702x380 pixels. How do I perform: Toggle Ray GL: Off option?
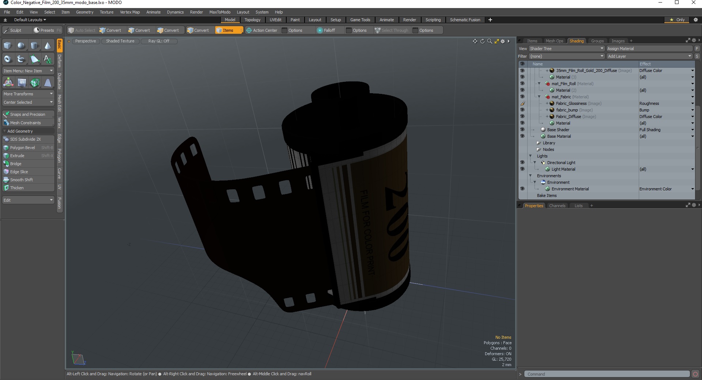click(x=159, y=41)
